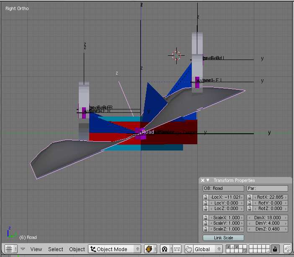This screenshot has width=294, height=257.
Task: Open the View menu
Action: 36,249
